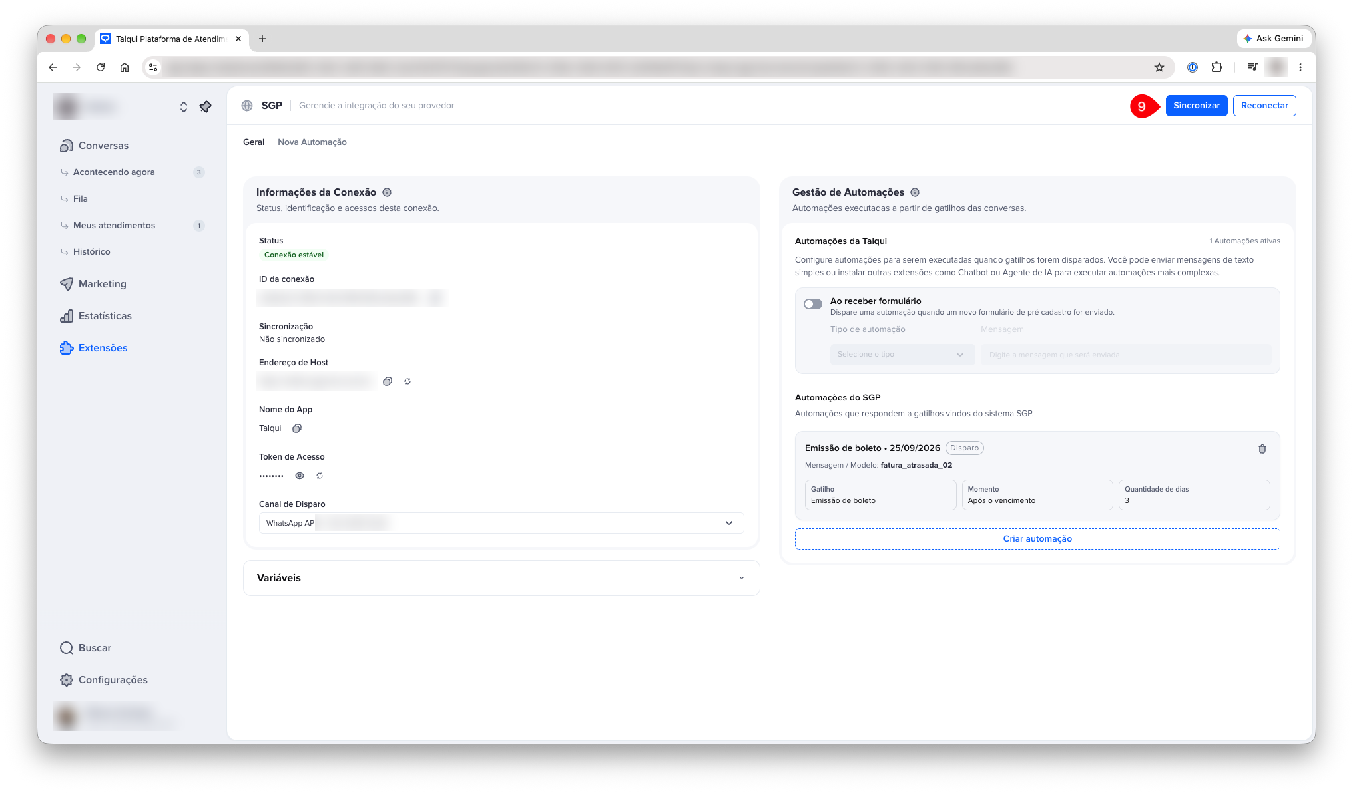This screenshot has width=1353, height=793.
Task: Show info for Gestão de Automações
Action: [x=915, y=192]
